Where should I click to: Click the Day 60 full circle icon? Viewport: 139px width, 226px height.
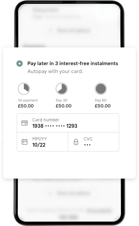point(101,89)
